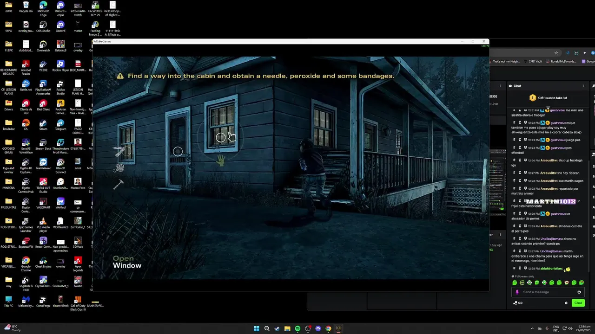
Task: Choose the hand action icon under the window
Action: point(221,161)
